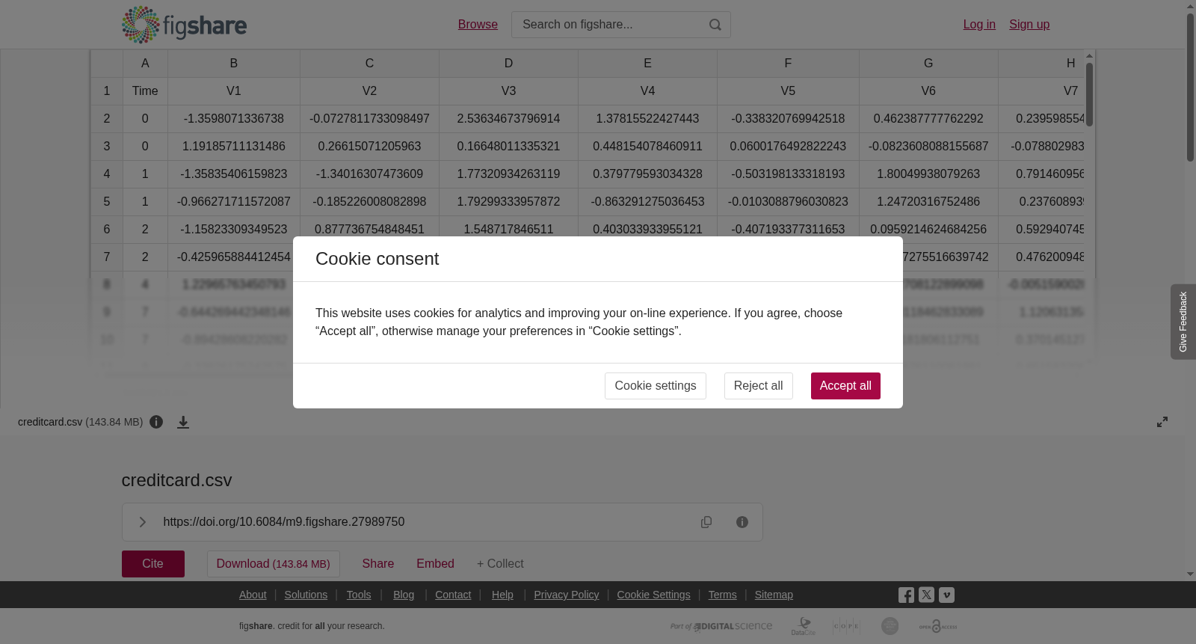Screen dimensions: 1196x644
Task: Expand the DOI citation chevron
Action: 142,522
